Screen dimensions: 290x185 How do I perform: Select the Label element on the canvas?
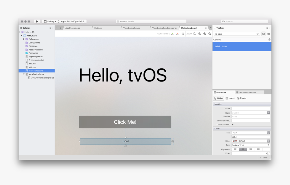pos(125,142)
